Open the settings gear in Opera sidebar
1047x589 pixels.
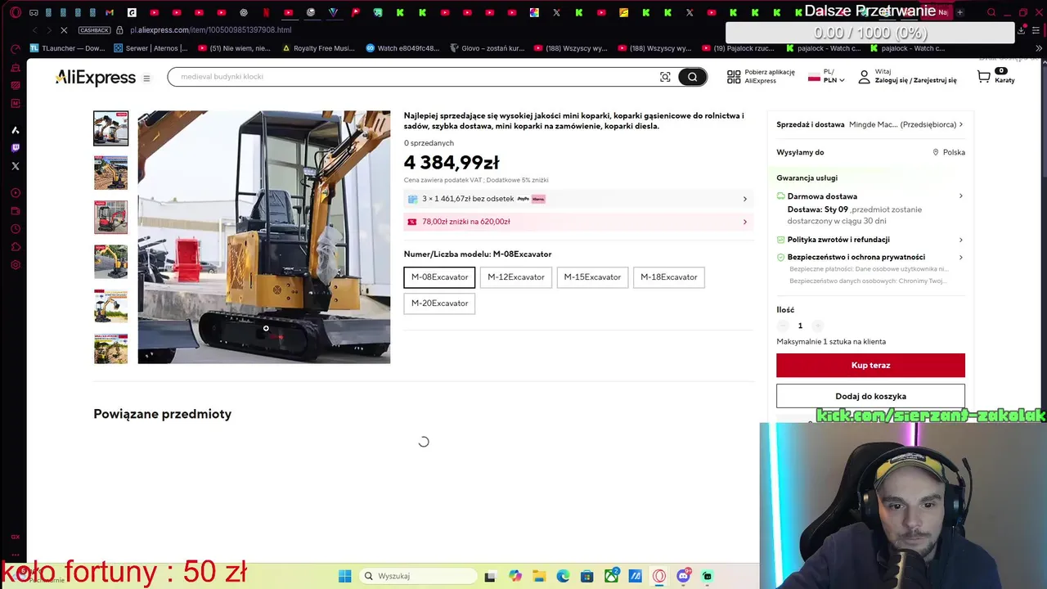(x=15, y=265)
